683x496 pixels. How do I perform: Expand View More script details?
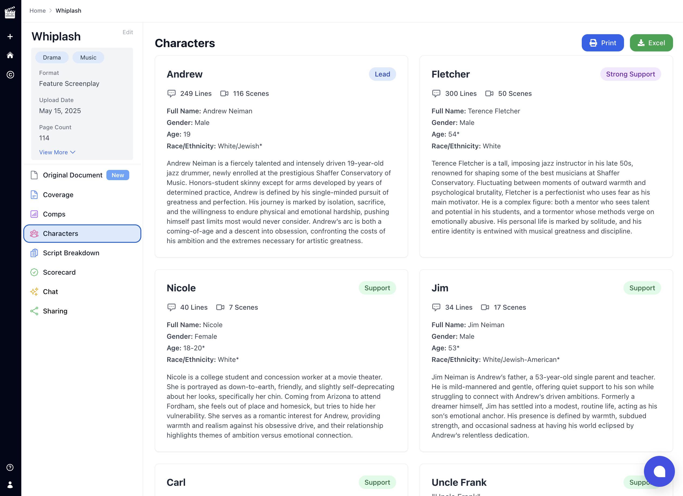(57, 152)
